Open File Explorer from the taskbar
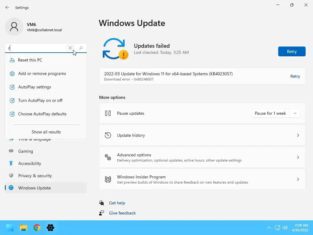 coord(23,228)
